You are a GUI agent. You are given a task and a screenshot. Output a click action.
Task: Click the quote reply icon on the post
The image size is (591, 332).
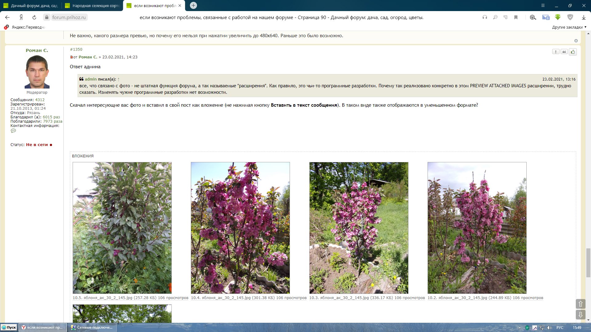[x=564, y=52]
